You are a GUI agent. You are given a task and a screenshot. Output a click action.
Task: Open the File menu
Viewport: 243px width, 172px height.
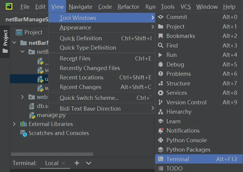point(25,7)
